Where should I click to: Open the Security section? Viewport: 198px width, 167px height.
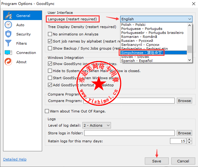23,34
